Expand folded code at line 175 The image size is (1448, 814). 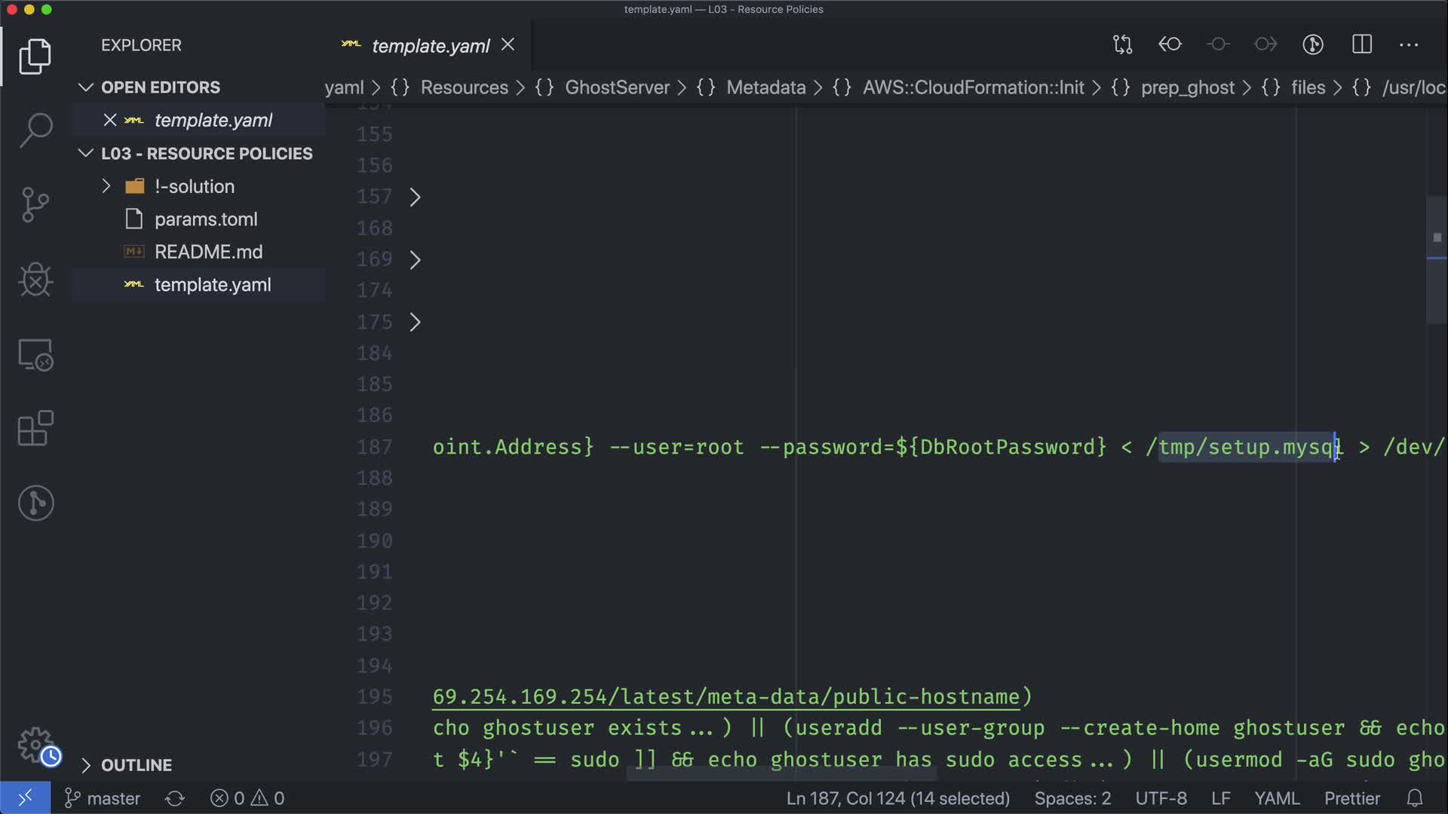pos(415,323)
